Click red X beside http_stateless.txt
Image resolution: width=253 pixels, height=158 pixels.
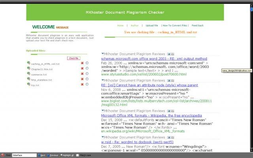coord(82,79)
